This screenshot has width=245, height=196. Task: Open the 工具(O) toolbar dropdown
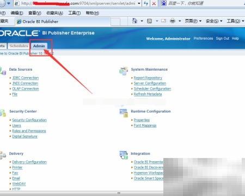[235, 21]
